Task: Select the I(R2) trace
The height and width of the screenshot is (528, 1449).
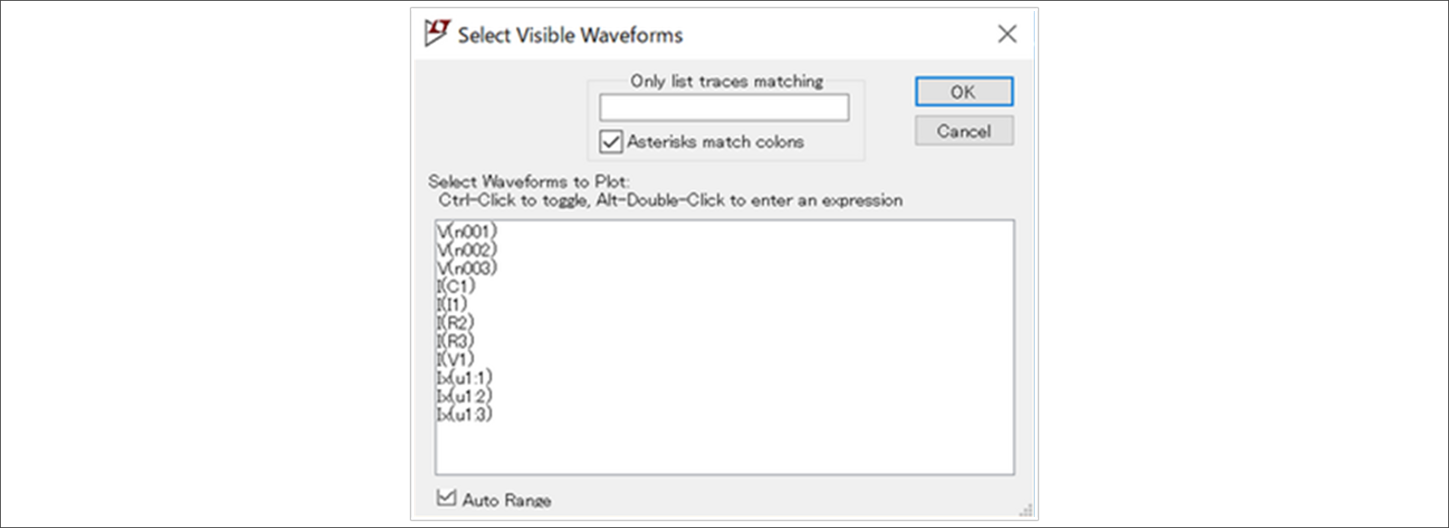Action: click(456, 323)
